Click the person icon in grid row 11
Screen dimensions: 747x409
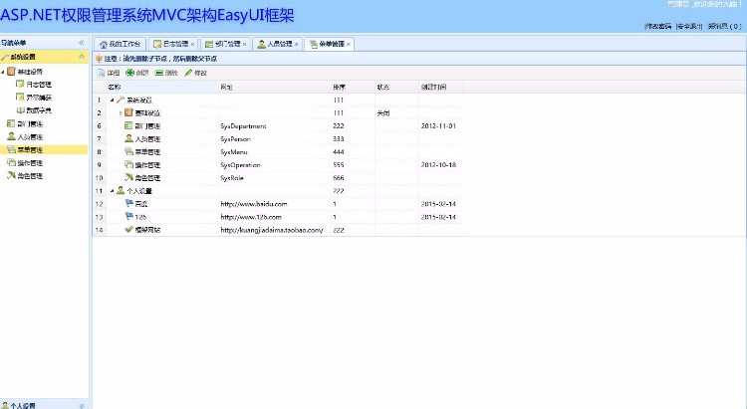[121, 190]
